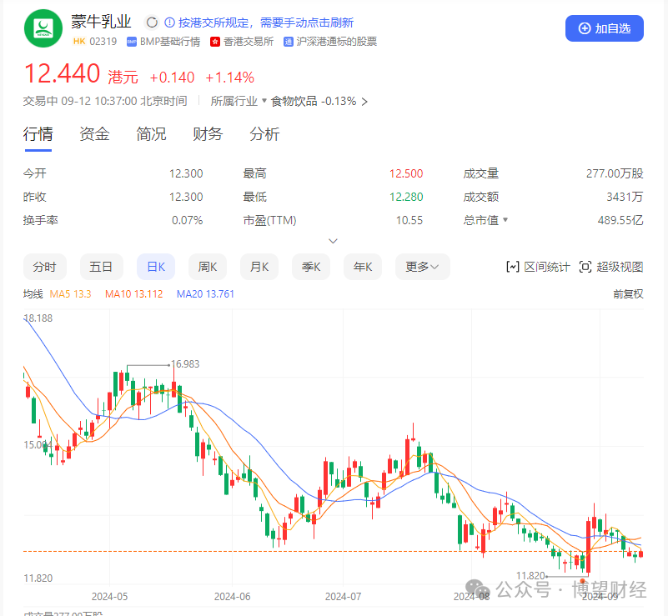Click the BMP基础行情 badge icon
The width and height of the screenshot is (668, 616).
(132, 42)
